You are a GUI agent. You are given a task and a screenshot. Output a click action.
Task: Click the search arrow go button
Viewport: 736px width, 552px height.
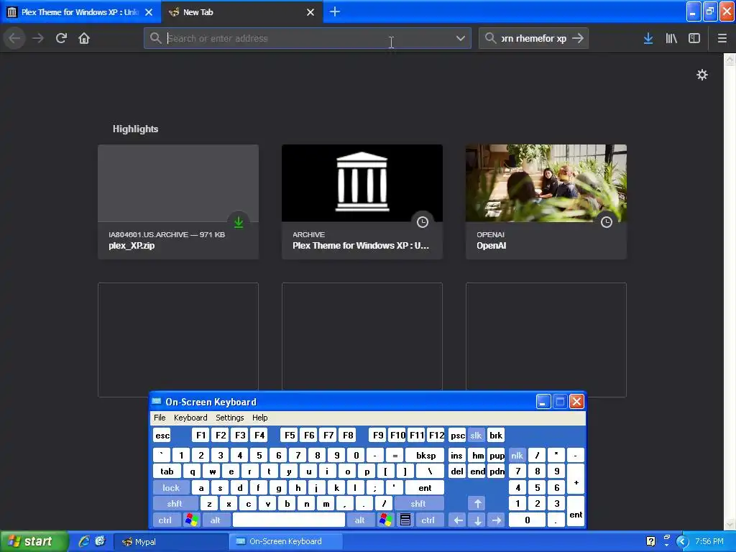pyautogui.click(x=578, y=38)
